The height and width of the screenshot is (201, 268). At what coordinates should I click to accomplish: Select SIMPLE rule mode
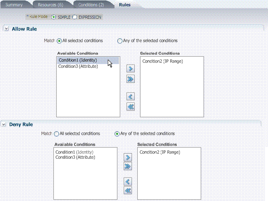tap(53, 17)
